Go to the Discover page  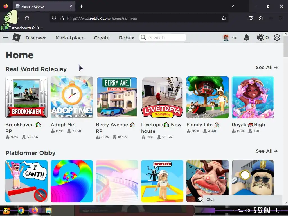(36, 38)
